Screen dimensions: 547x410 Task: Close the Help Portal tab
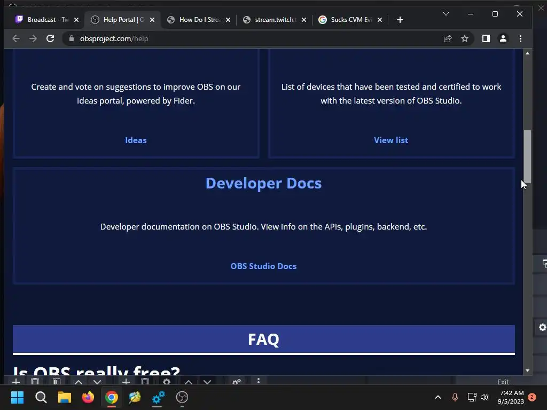point(152,20)
